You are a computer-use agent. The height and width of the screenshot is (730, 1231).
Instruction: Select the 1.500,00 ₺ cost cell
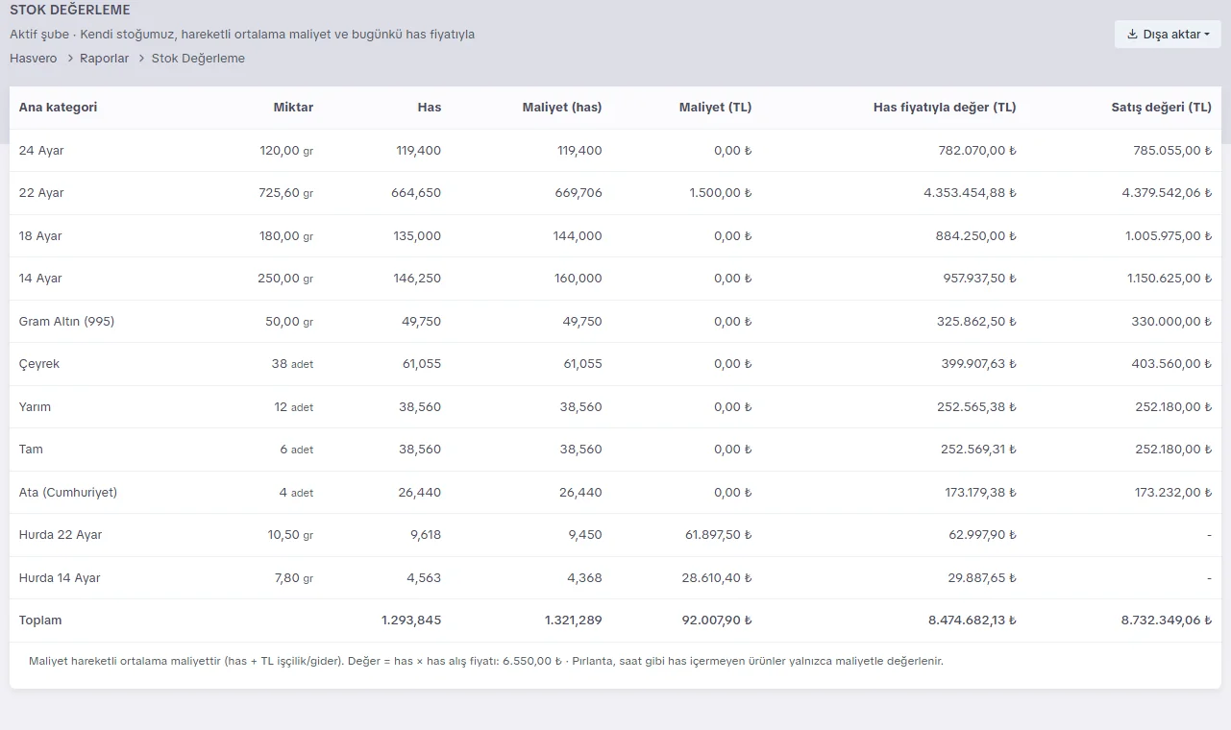coord(721,193)
